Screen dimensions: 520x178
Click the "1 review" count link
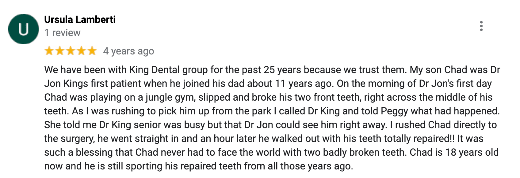click(x=62, y=33)
